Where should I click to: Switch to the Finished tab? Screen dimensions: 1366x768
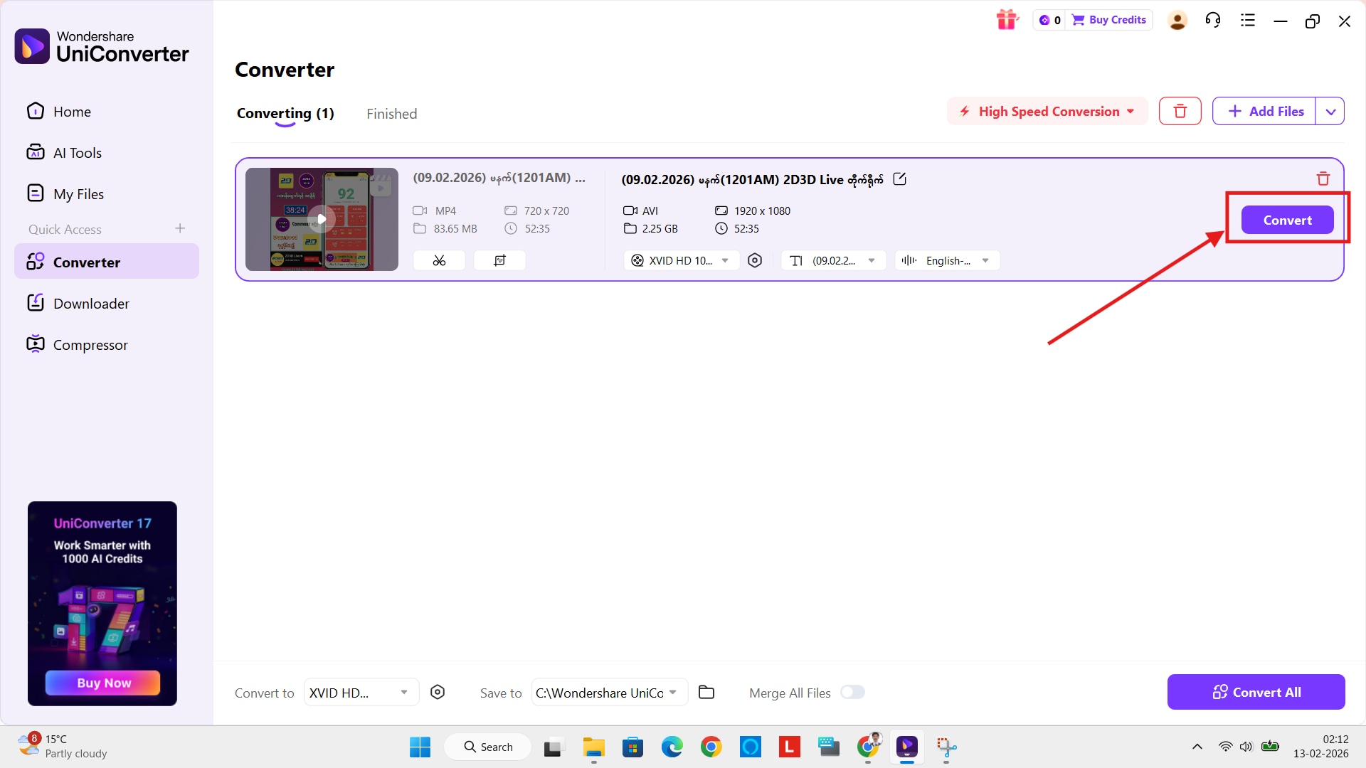pyautogui.click(x=391, y=113)
